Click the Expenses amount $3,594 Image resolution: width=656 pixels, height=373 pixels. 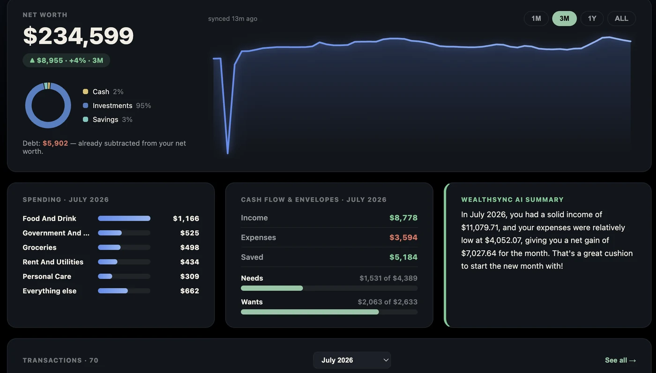[x=403, y=237]
